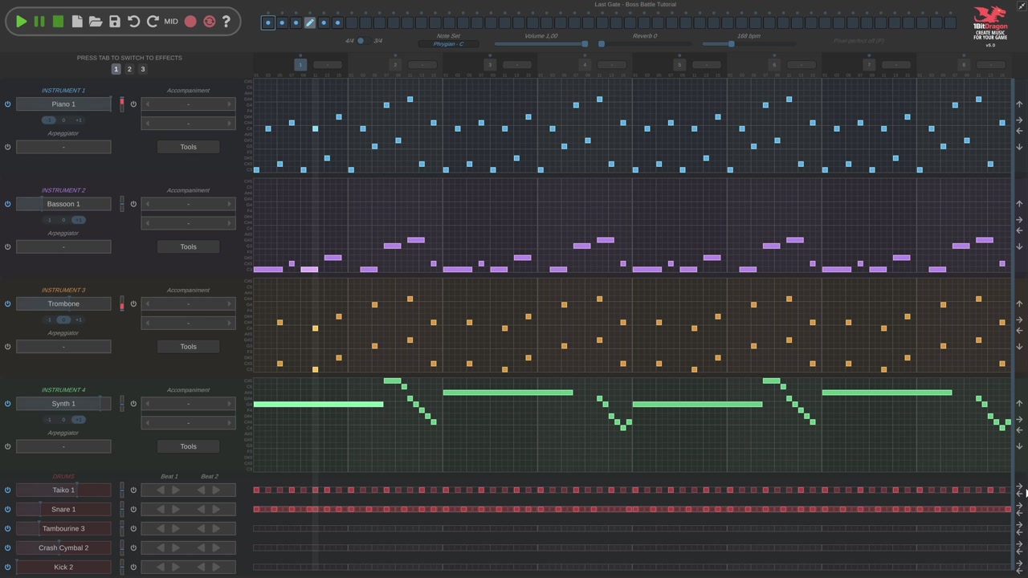
Task: Set Piano 1 octave to +1
Action: (78, 120)
